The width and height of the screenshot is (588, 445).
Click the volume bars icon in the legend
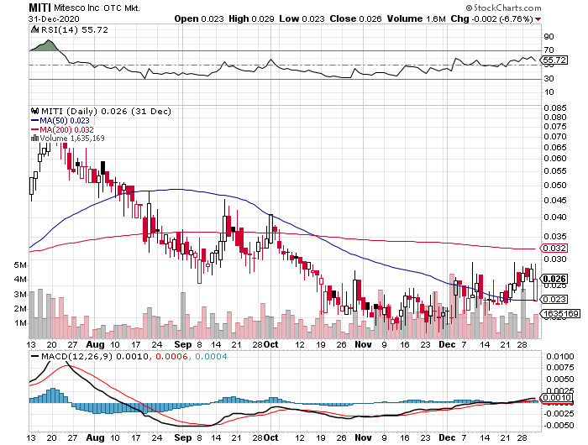point(34,139)
